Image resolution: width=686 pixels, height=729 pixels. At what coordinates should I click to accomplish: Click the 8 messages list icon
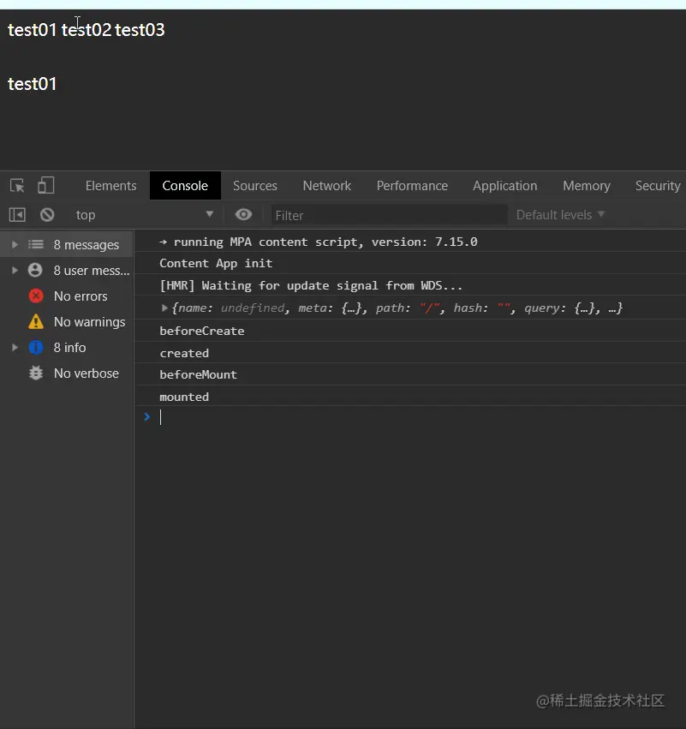(x=36, y=244)
